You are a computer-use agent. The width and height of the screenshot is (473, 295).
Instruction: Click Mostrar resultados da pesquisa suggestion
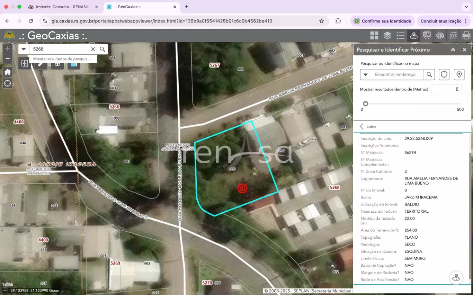click(x=62, y=59)
